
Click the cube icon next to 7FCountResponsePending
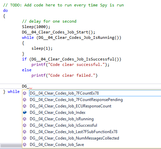[25, 100]
